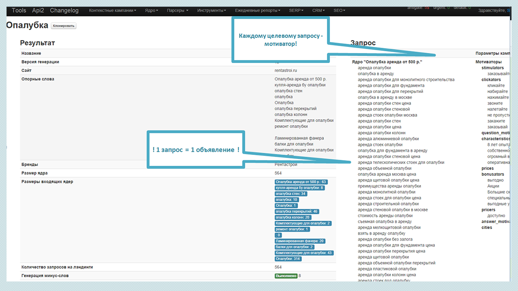Click badge 'Ламинированная фанера: 20'

300,241
